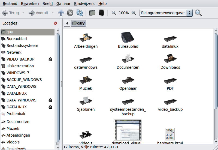
Task: Zoom in using the plus magnifier
Action: click(134, 13)
